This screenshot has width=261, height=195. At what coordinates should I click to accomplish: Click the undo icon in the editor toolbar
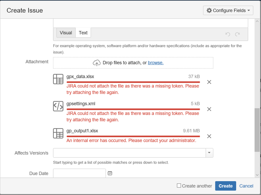[x=227, y=34]
